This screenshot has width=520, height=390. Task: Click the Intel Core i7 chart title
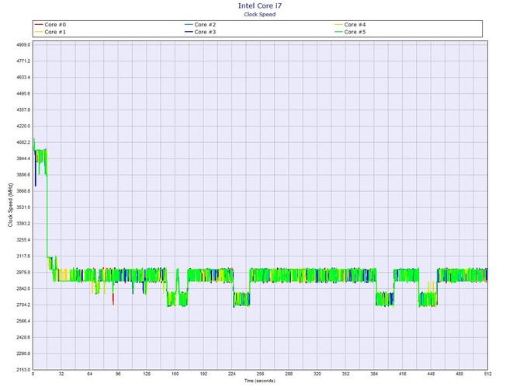(260, 5)
